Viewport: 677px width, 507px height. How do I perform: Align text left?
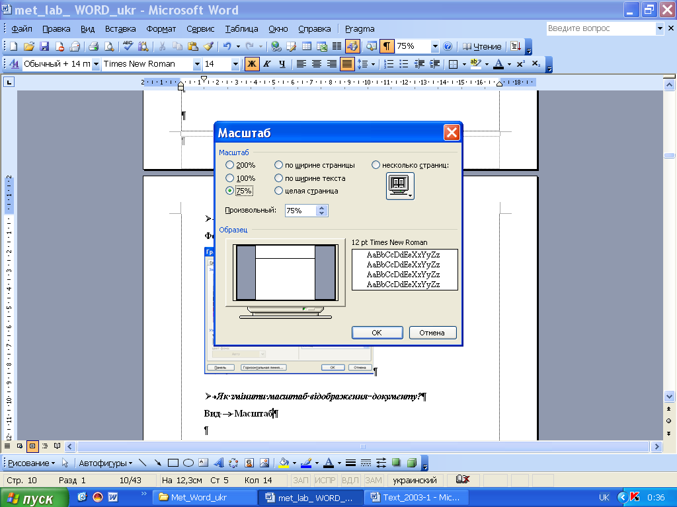[x=301, y=64]
